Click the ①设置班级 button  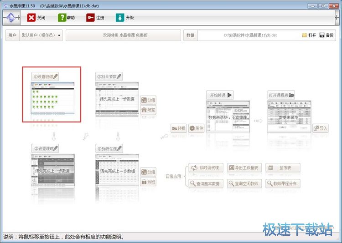point(45,76)
